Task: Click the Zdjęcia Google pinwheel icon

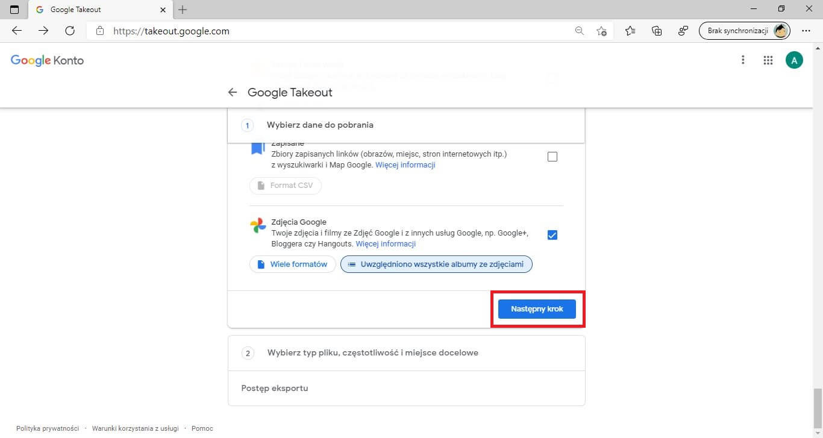Action: click(x=258, y=226)
